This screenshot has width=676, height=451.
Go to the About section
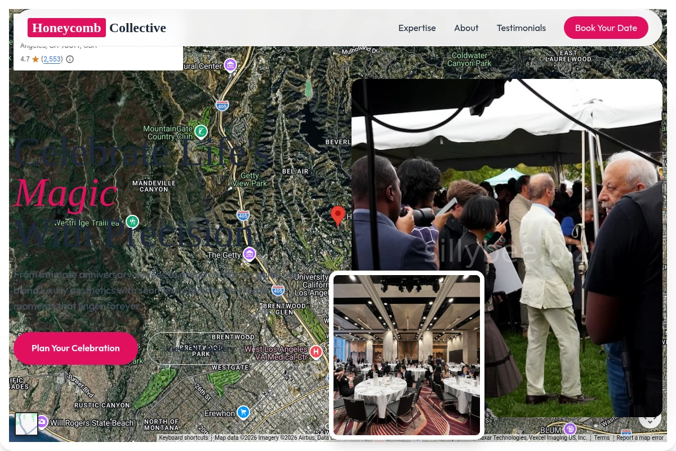click(466, 28)
